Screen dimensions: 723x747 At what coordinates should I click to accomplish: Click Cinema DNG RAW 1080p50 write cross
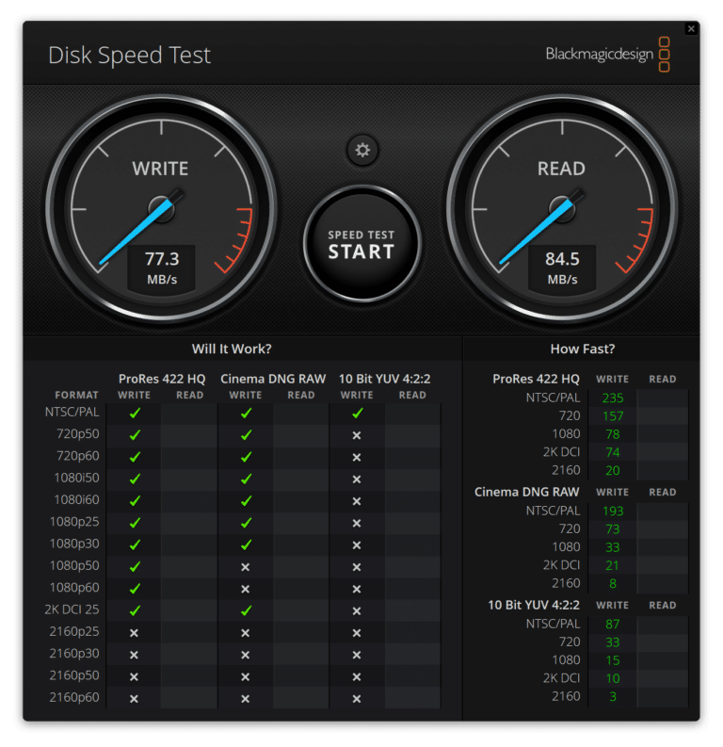(245, 567)
